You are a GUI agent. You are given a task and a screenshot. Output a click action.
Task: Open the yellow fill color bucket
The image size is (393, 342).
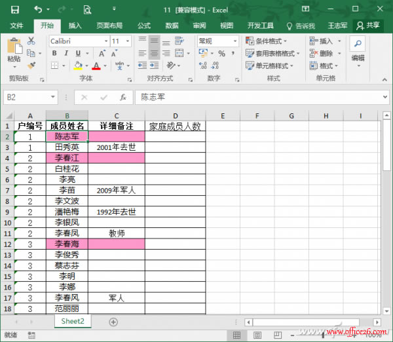[78, 66]
